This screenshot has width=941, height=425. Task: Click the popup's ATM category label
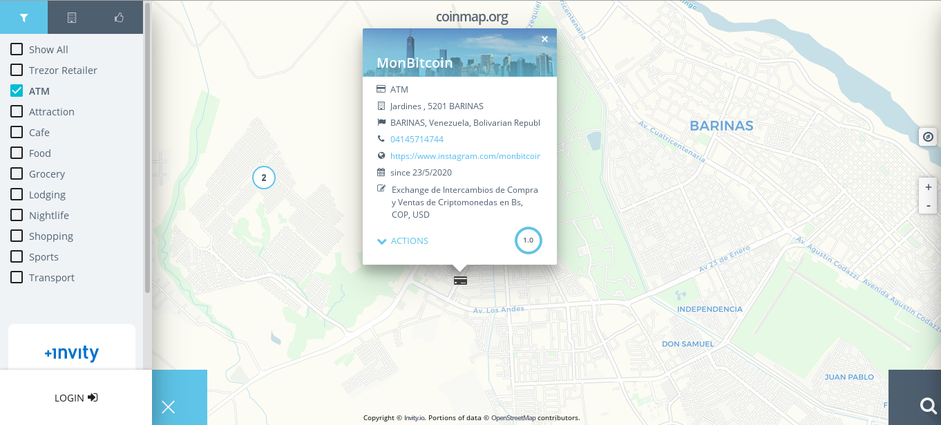(399, 90)
